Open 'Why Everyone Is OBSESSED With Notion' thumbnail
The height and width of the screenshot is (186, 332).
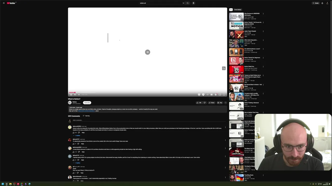pos(236,17)
